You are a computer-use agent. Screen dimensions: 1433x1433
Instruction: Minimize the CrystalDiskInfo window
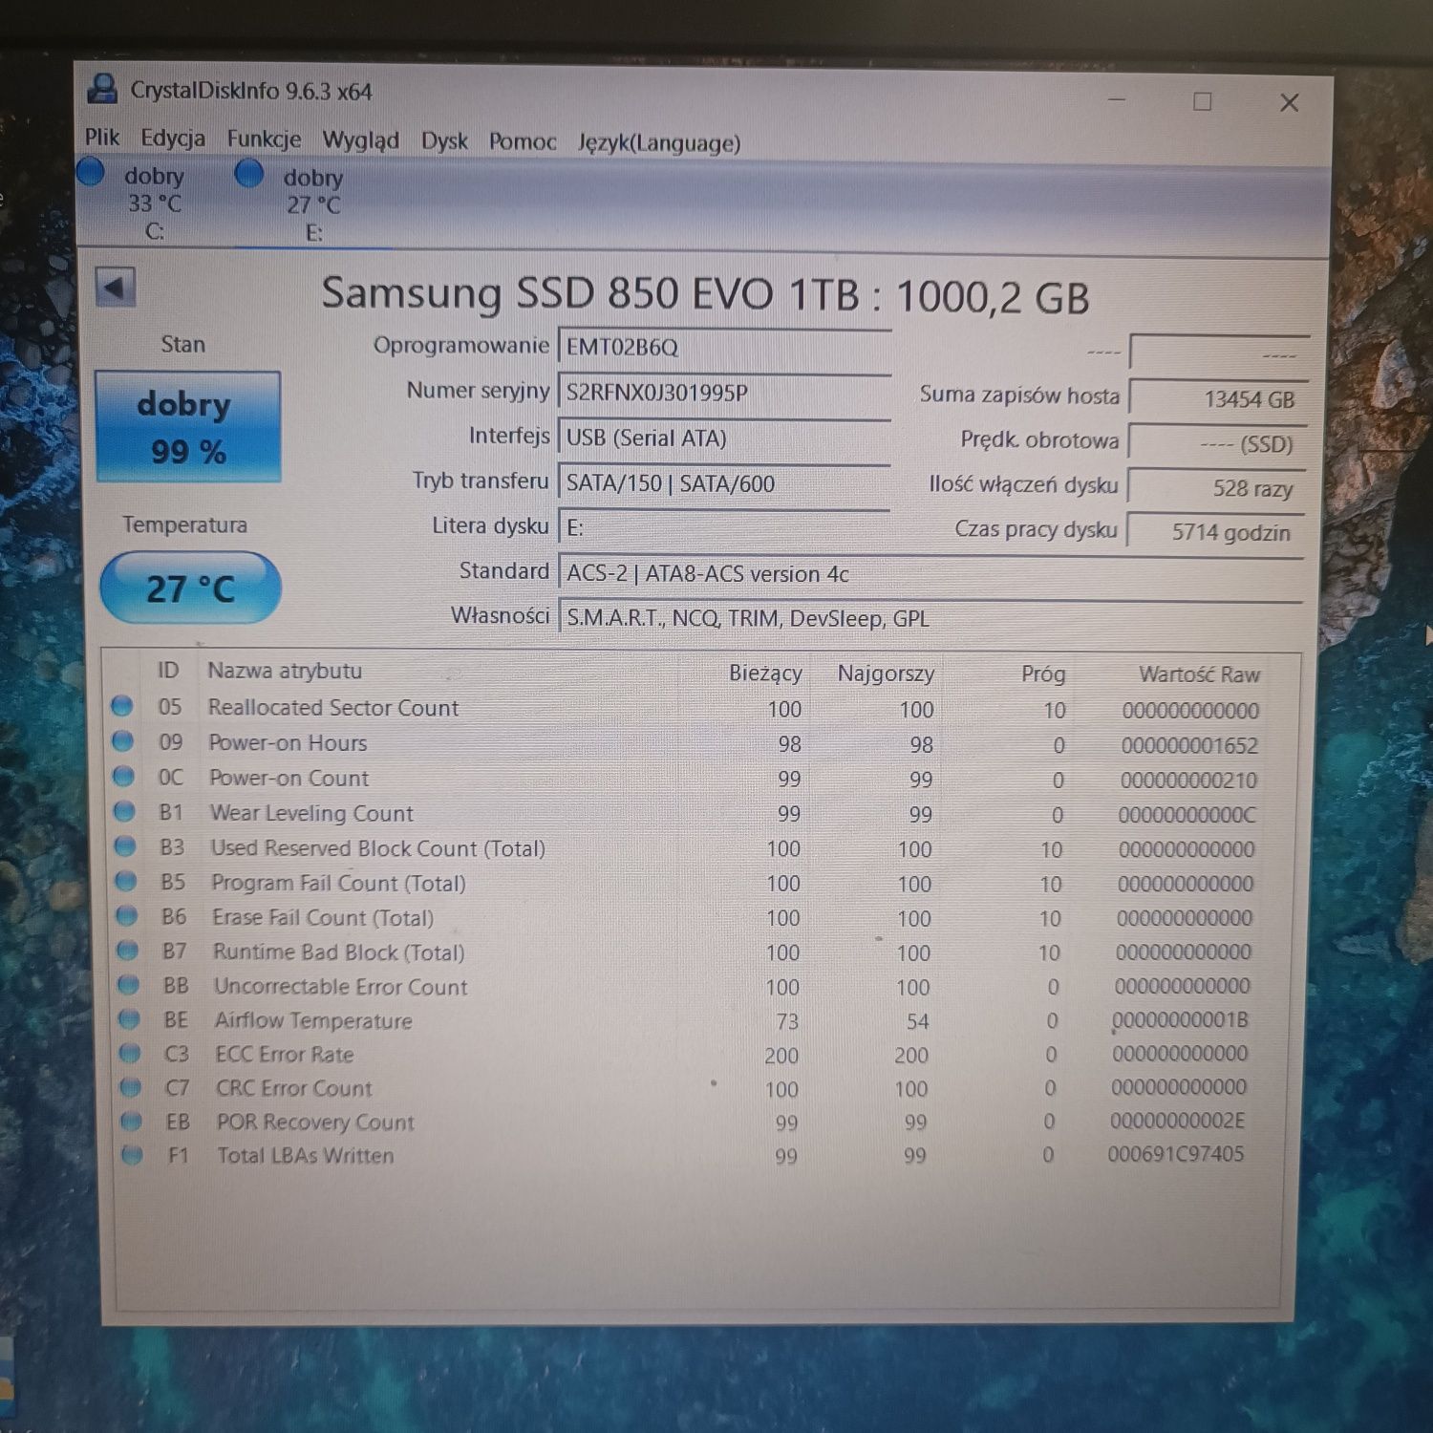[1116, 99]
